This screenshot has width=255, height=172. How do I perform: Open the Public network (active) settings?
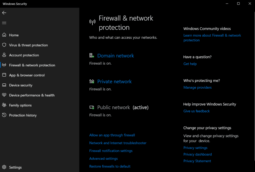point(123,107)
